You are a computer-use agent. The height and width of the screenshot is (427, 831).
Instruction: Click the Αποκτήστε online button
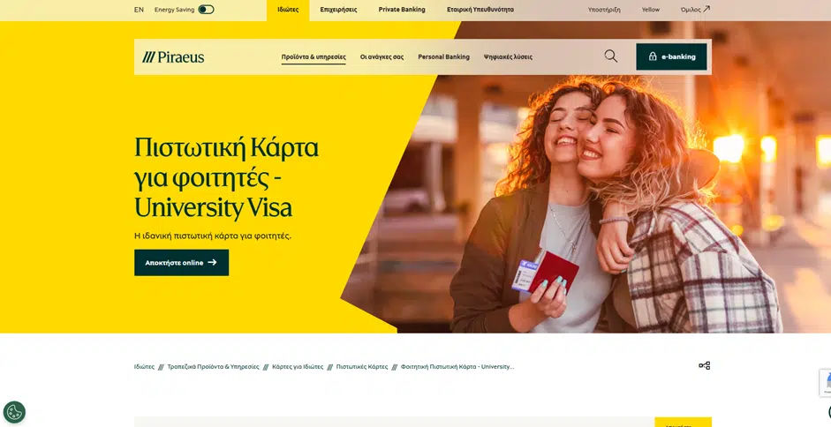[181, 263]
